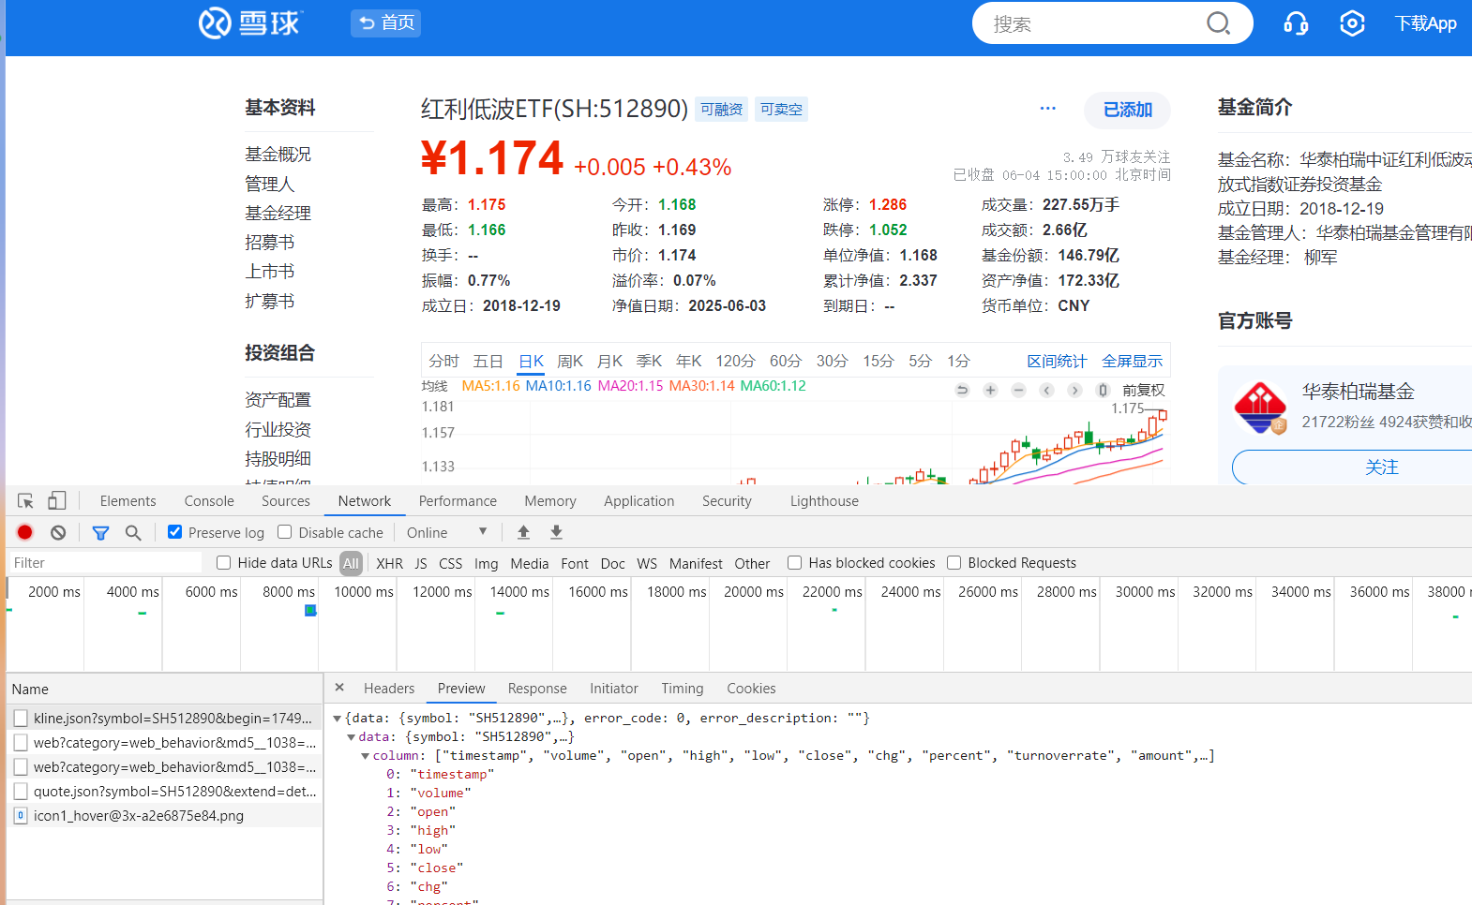Open 基金概况 in the sidebar
The height and width of the screenshot is (905, 1472).
278,155
